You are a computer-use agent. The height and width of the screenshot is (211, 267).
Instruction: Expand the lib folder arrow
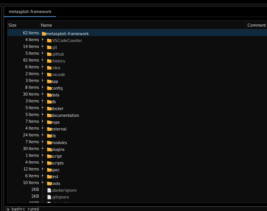point(42,135)
